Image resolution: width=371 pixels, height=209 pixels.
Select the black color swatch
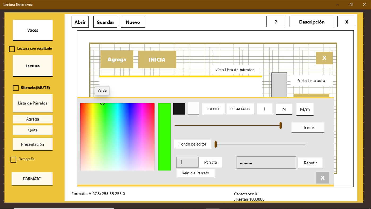tap(179, 109)
